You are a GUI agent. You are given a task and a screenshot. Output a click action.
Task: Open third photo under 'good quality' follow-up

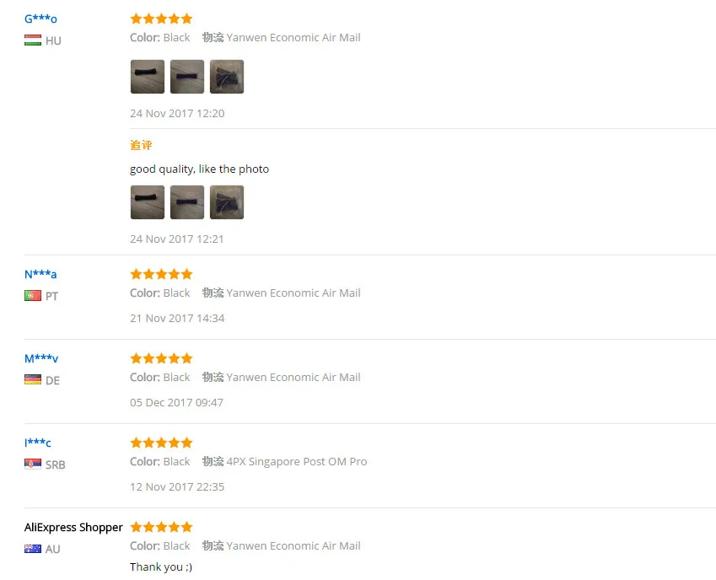coord(227,202)
